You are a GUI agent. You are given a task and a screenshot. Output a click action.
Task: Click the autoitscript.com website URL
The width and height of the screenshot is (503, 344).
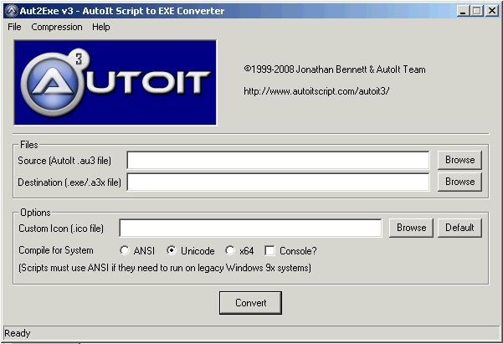click(317, 90)
